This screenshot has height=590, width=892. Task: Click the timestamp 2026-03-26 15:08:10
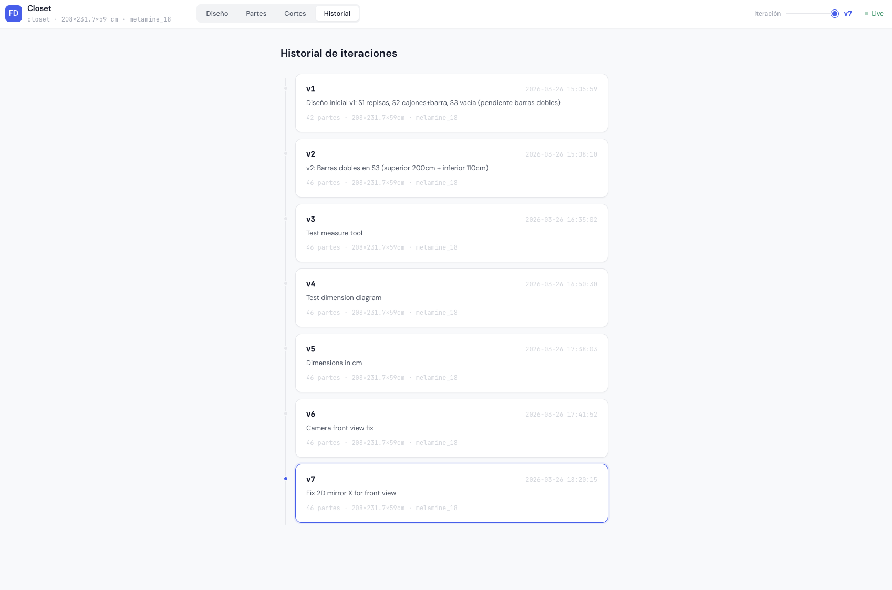561,154
